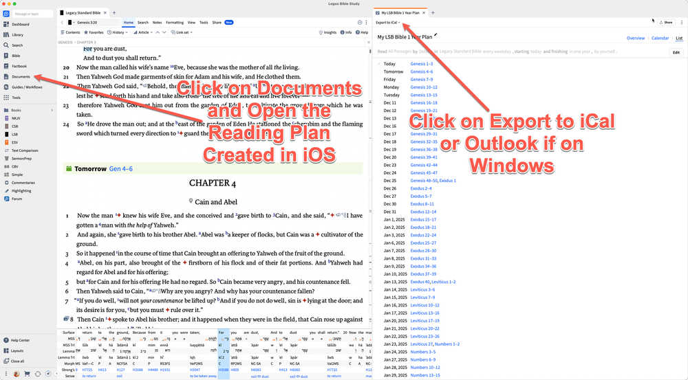
Task: Jump to next article with down arrow
Action: 164,32
